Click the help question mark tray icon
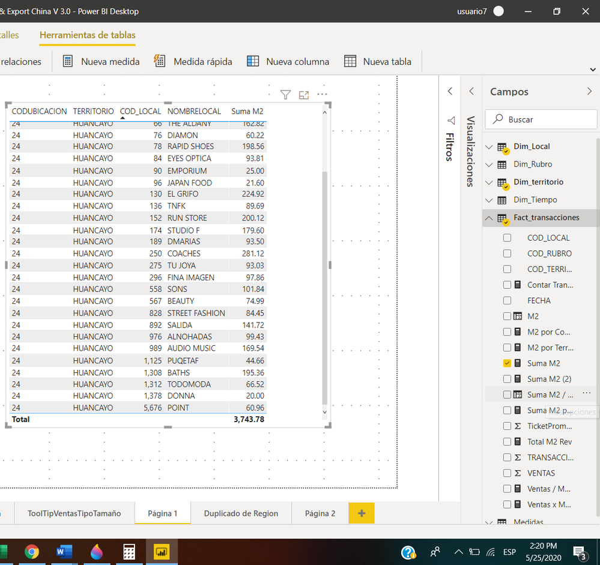Screen dimensions: 600x565 click(408, 552)
